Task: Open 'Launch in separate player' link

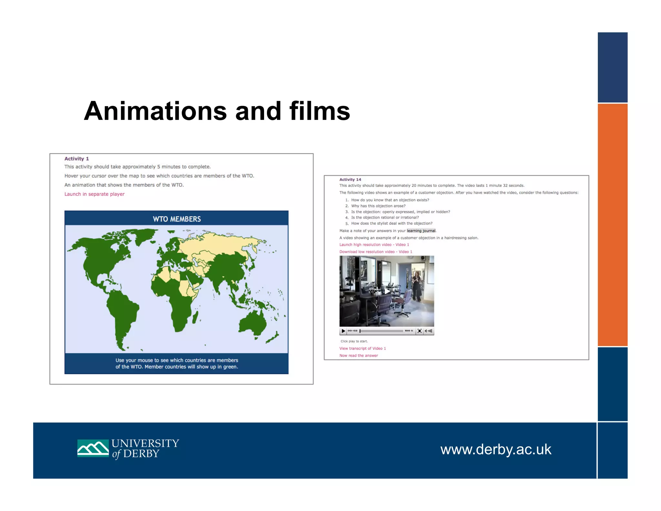Action: [x=94, y=194]
